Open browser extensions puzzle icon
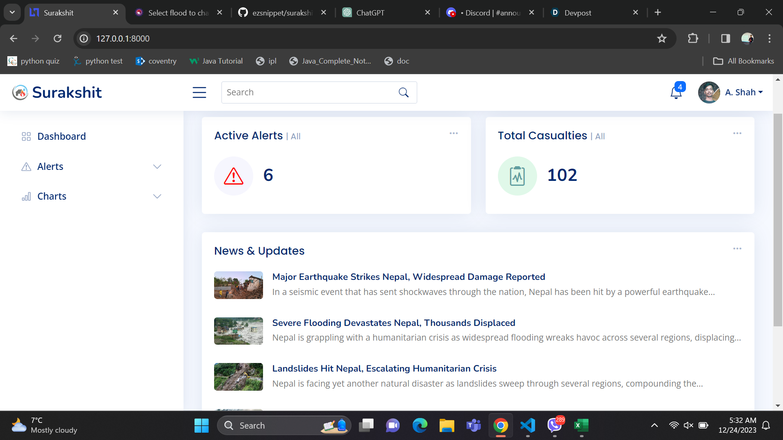Viewport: 783px width, 440px height. click(692, 39)
